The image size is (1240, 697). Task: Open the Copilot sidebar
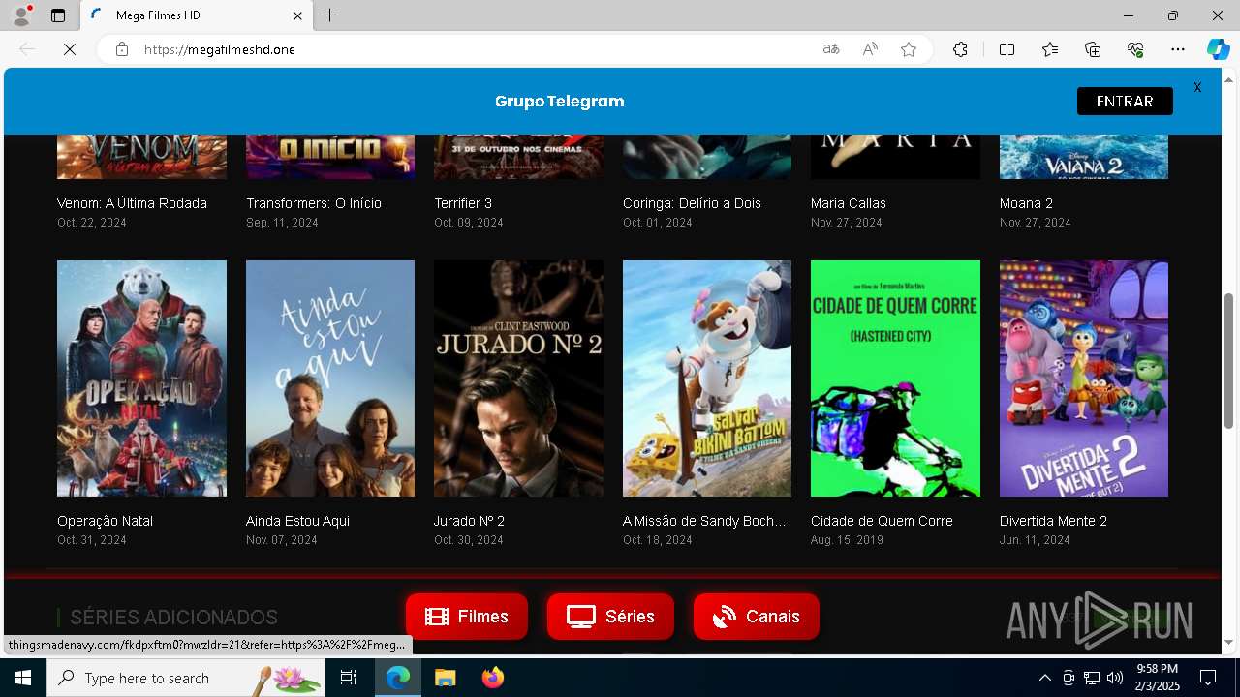[1218, 49]
